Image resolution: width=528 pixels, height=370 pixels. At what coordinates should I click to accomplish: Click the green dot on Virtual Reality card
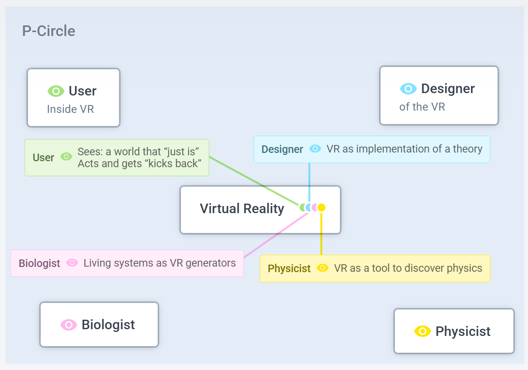click(x=302, y=208)
